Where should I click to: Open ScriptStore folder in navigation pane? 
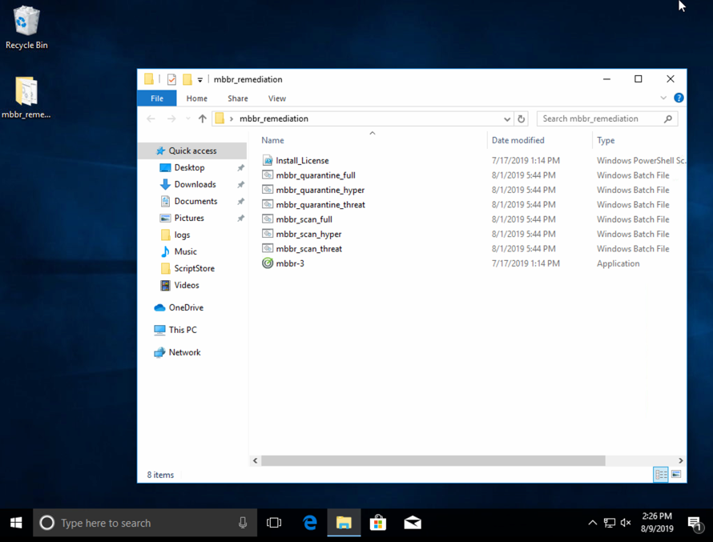[194, 268]
